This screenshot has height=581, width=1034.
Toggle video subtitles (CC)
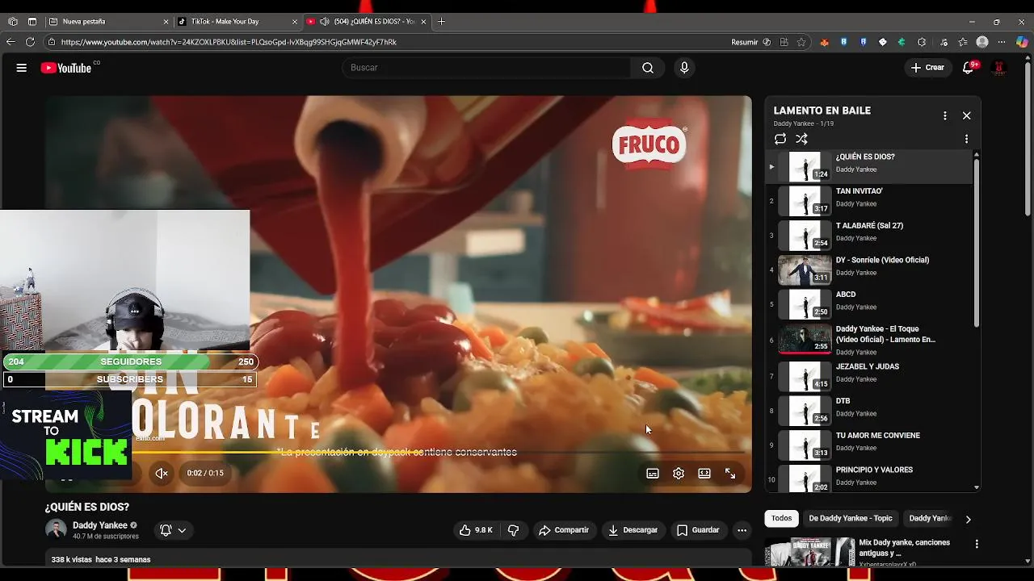click(653, 474)
